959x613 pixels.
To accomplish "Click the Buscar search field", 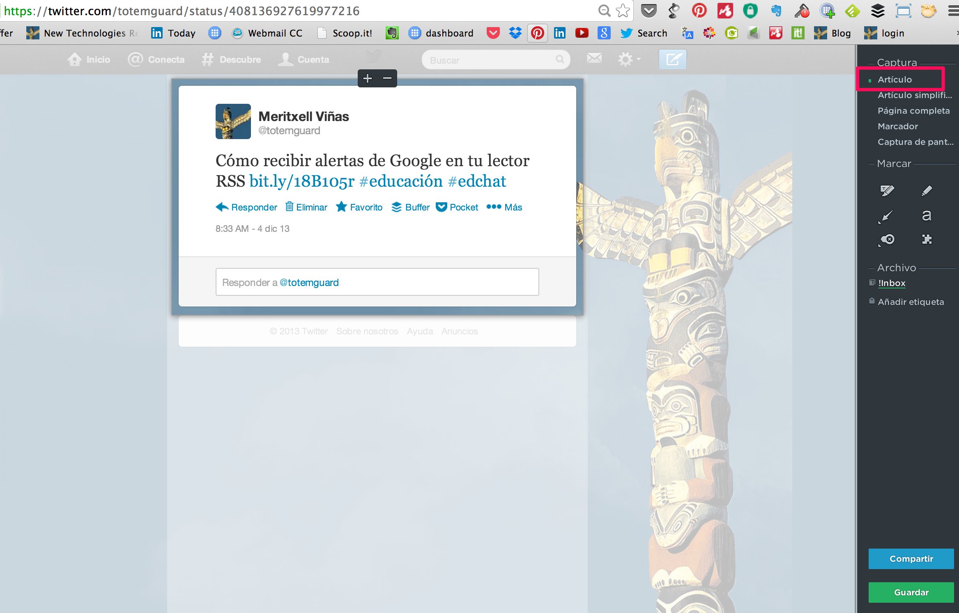I will [496, 60].
